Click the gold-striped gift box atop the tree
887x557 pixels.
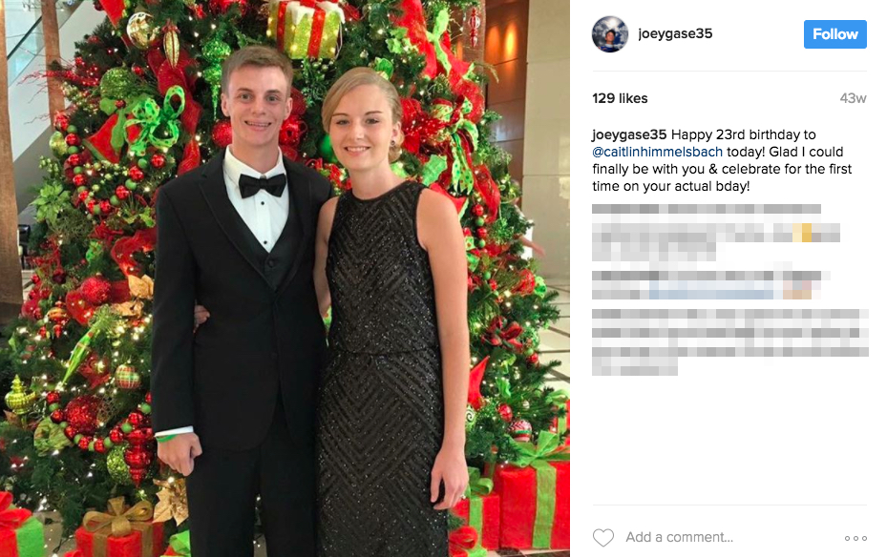305,28
